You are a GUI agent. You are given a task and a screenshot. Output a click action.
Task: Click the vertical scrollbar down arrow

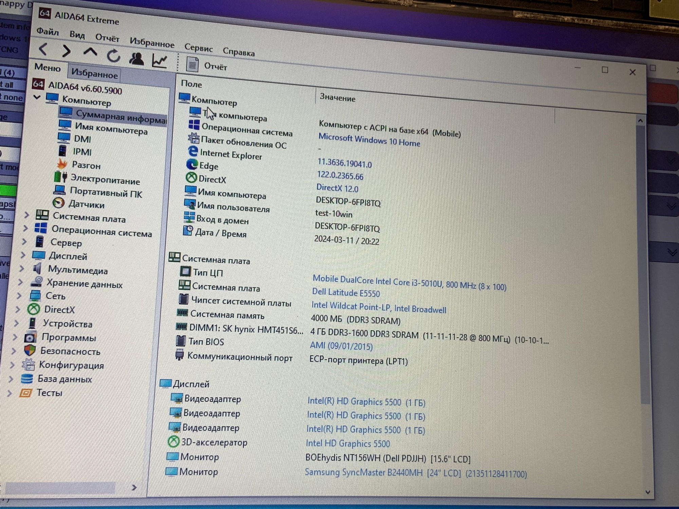pos(648,492)
